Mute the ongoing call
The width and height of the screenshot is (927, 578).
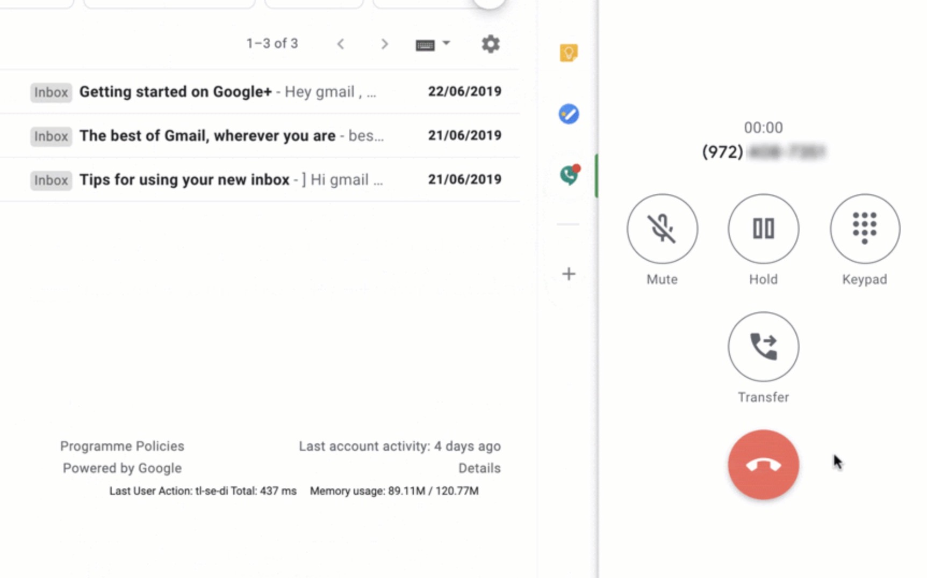pyautogui.click(x=662, y=229)
